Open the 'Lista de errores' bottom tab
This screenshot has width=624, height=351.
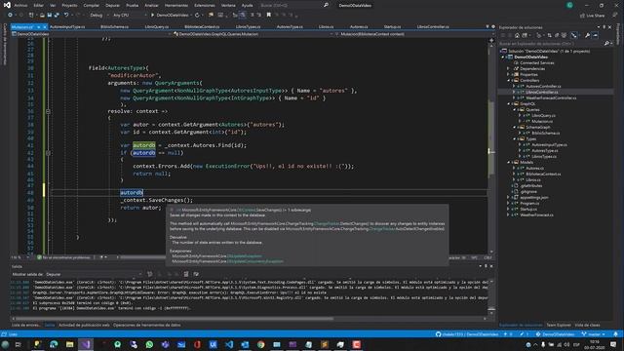point(25,325)
